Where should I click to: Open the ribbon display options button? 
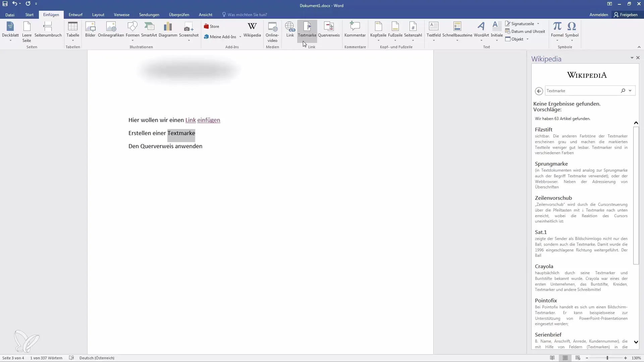pos(609,4)
